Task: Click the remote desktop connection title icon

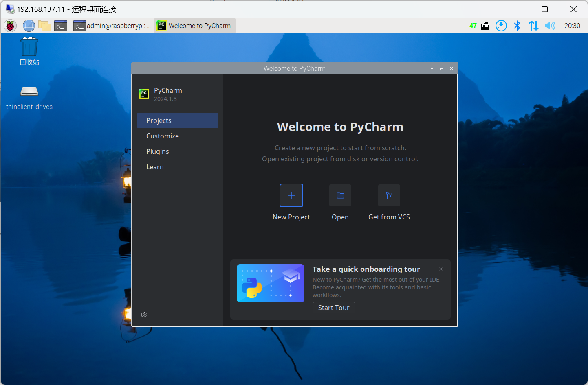Action: 10,9
